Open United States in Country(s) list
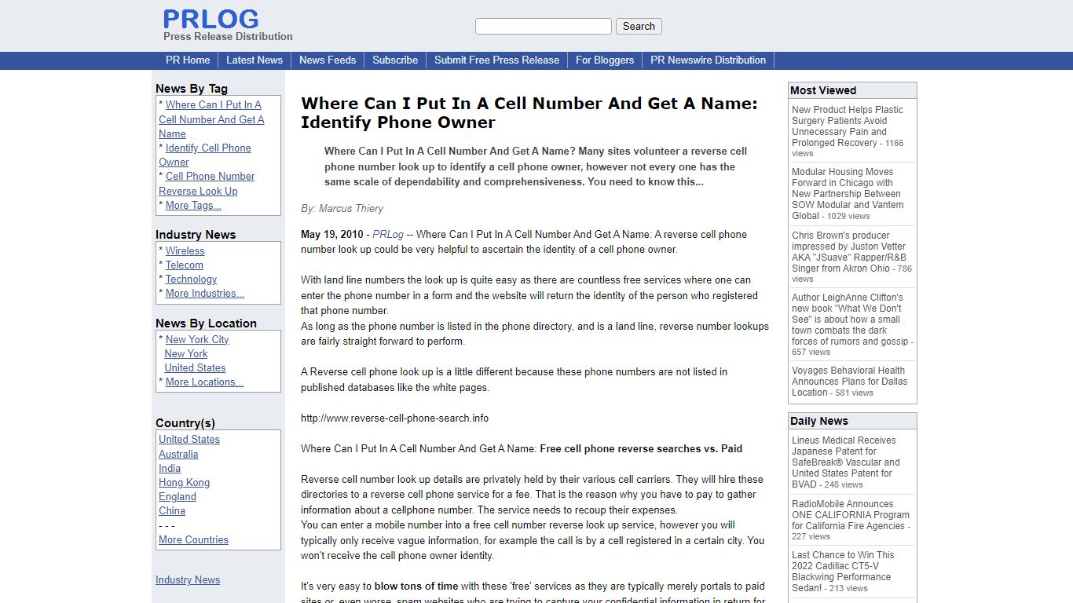Image resolution: width=1073 pixels, height=603 pixels. (x=189, y=439)
